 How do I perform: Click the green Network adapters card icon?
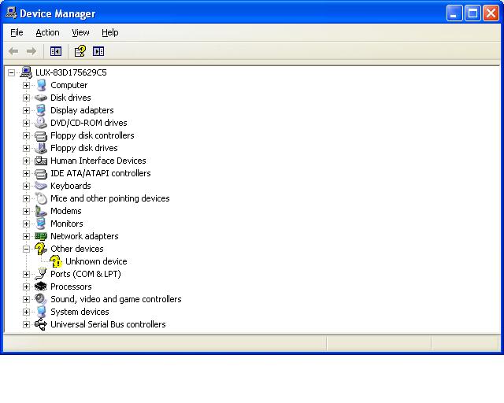pyautogui.click(x=41, y=236)
